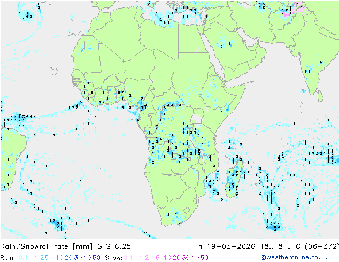
Task: Select the Rain 20 legend value
Action: tap(69, 258)
